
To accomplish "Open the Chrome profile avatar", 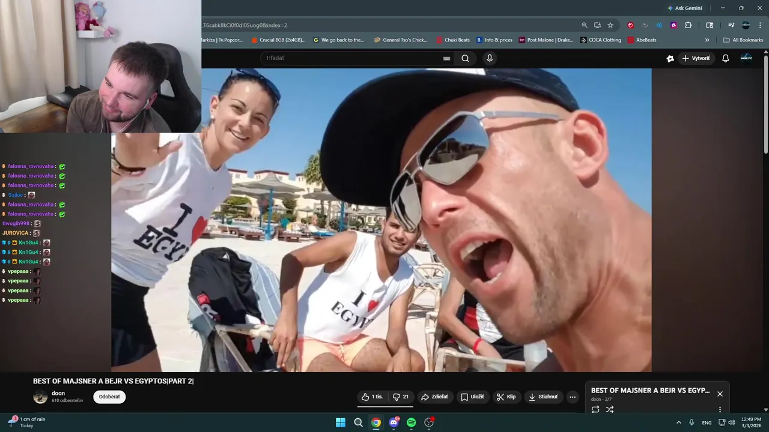I will (746, 25).
